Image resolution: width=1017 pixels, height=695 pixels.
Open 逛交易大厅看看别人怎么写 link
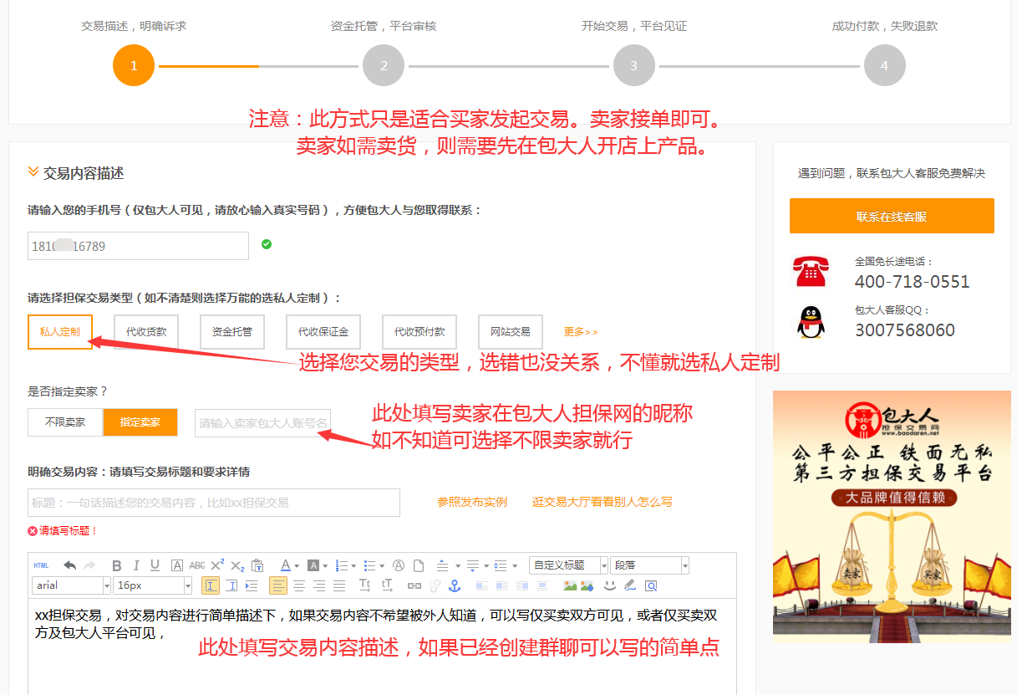[x=602, y=502]
